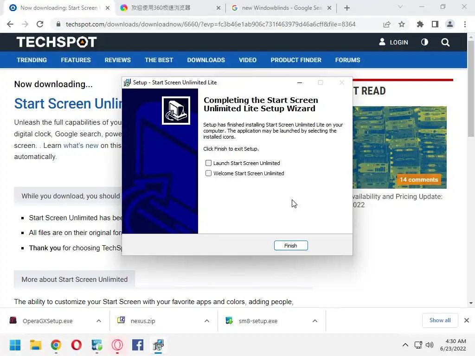475x356 pixels.
Task: Open File Explorer from the taskbar
Action: coord(35,345)
